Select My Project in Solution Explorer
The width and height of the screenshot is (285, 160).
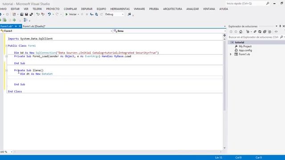coord(245,46)
